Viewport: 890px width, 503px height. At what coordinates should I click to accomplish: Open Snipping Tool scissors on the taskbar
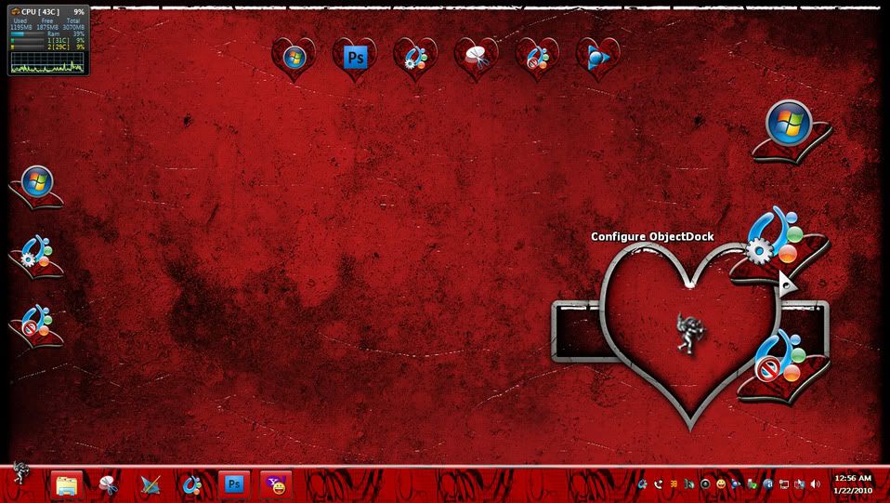coord(108,484)
